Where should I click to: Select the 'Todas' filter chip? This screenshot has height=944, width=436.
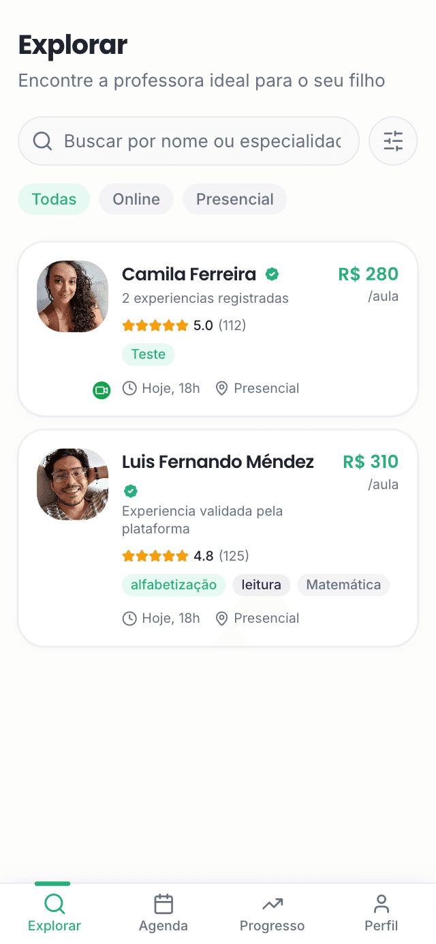tap(54, 199)
